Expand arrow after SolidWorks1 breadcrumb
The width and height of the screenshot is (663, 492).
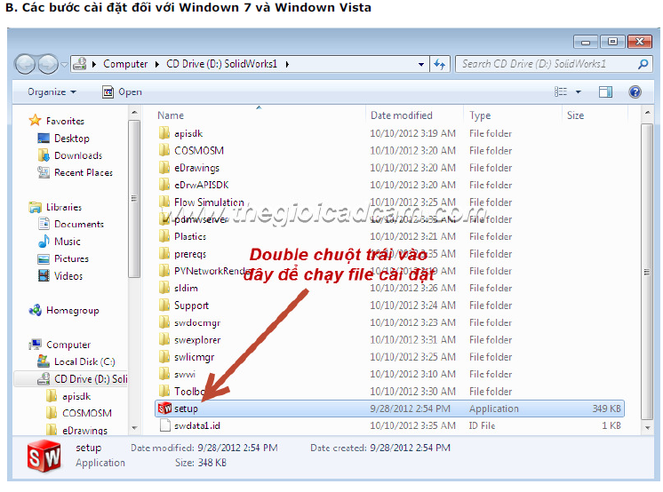point(287,64)
